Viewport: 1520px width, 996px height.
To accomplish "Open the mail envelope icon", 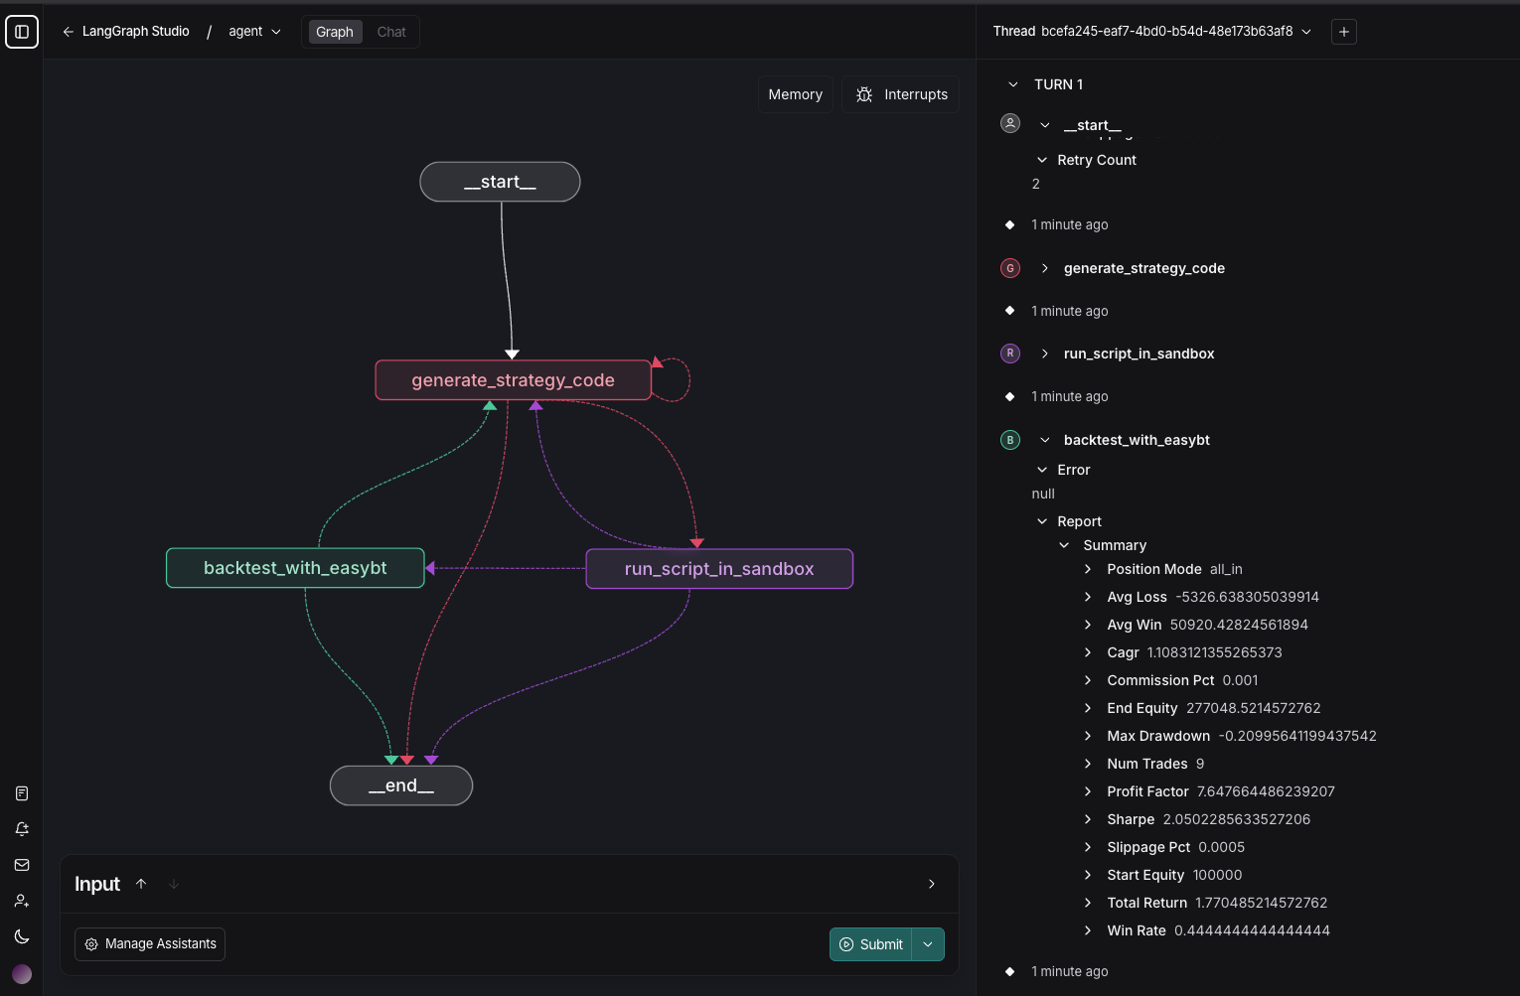I will pyautogui.click(x=22, y=865).
